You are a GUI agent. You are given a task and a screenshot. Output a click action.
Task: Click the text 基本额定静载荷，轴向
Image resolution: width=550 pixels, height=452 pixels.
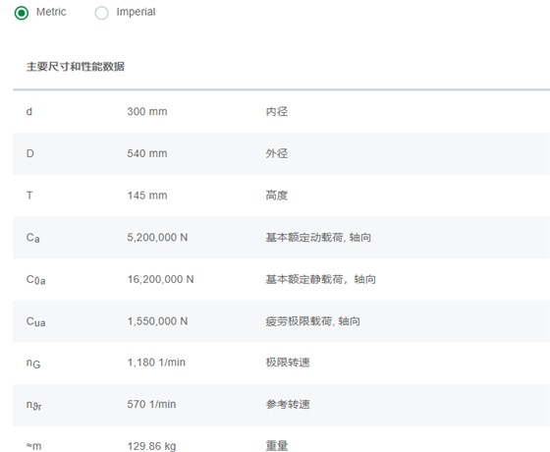(x=320, y=279)
